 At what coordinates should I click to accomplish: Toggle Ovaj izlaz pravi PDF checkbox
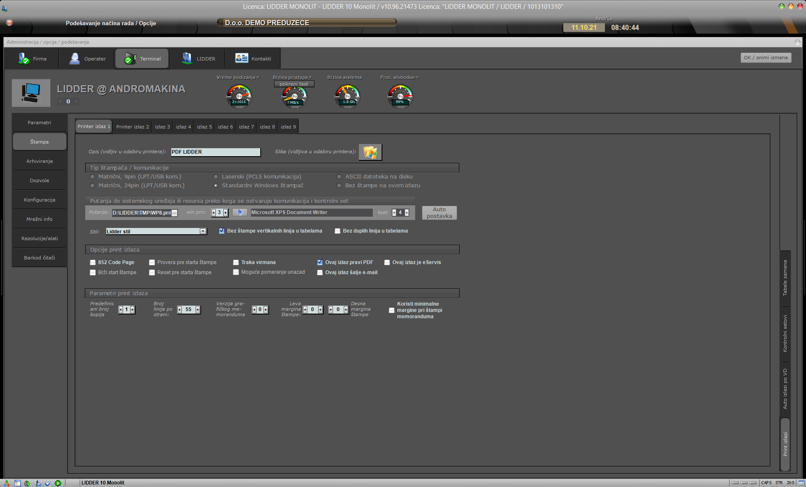click(320, 262)
